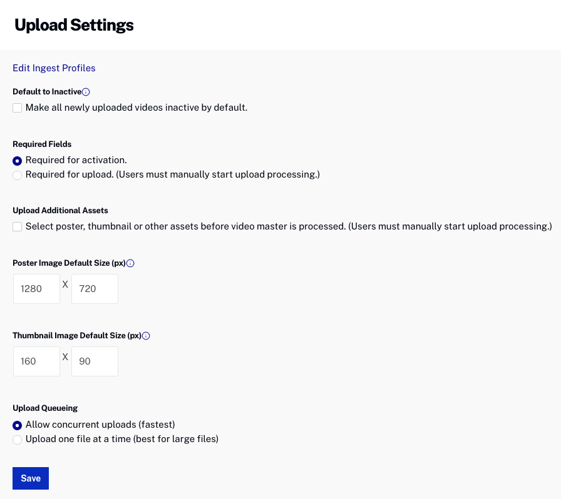
Task: Click the Upload Queueing section label
Action: (45, 408)
